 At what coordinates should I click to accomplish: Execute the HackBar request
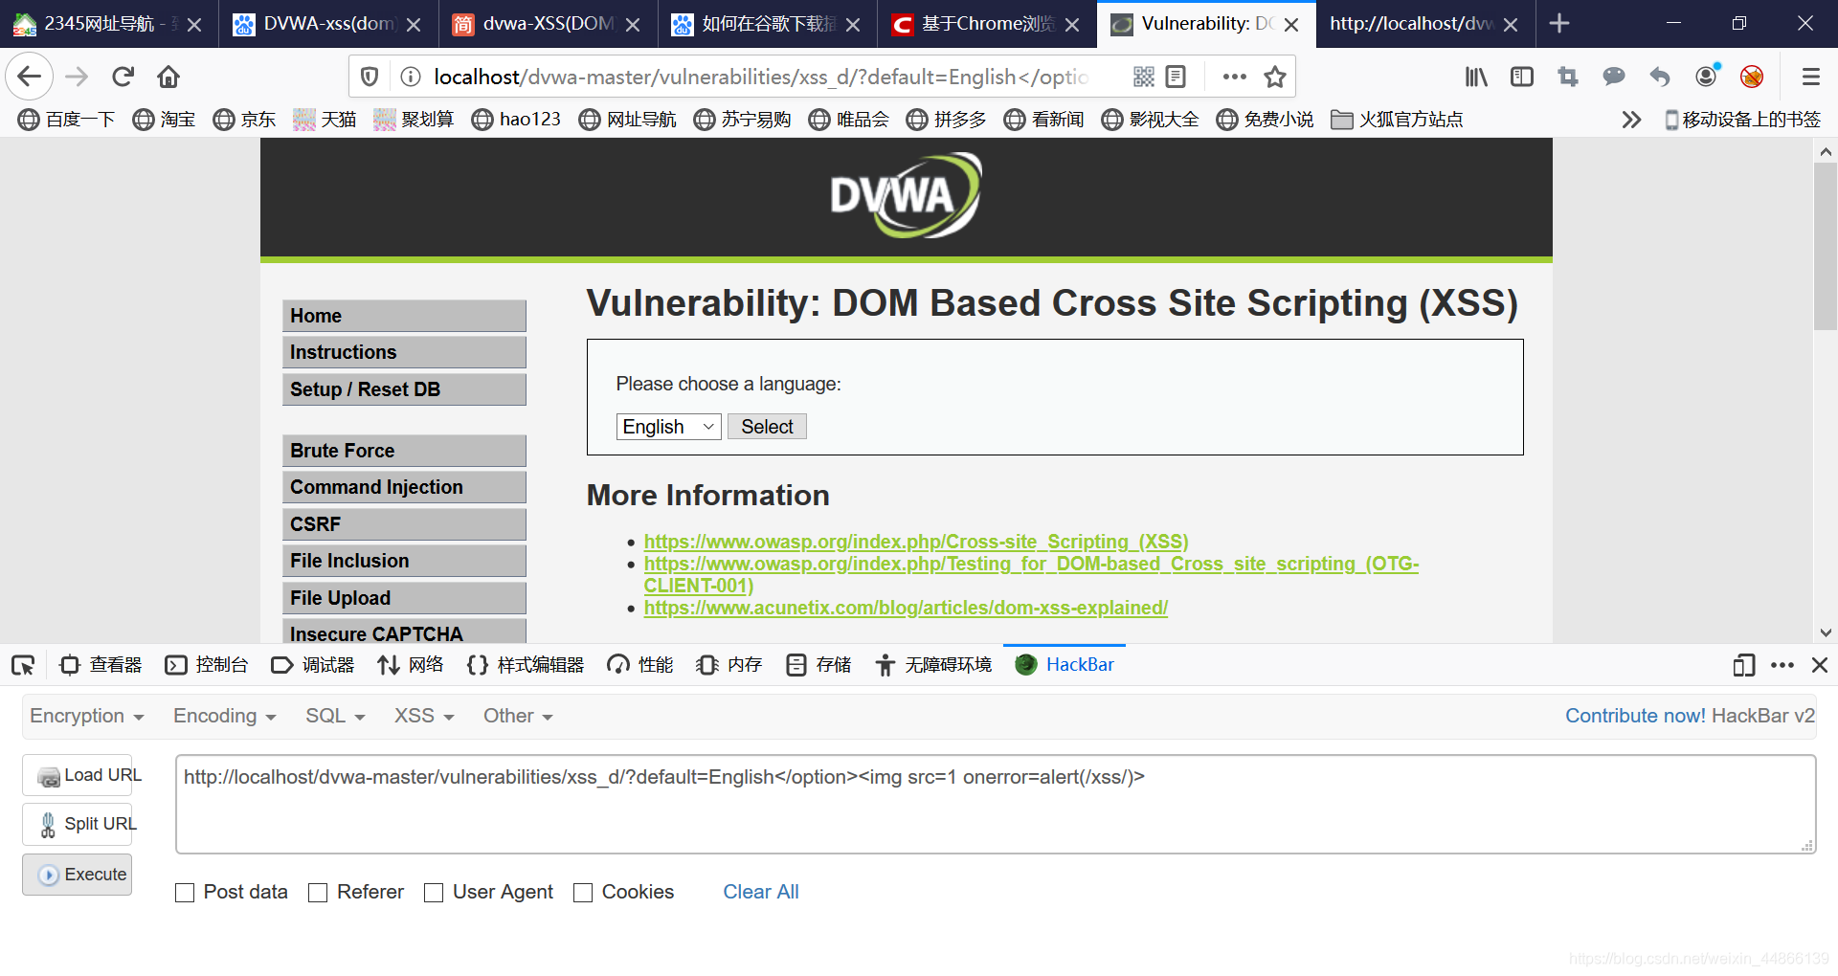tap(78, 875)
